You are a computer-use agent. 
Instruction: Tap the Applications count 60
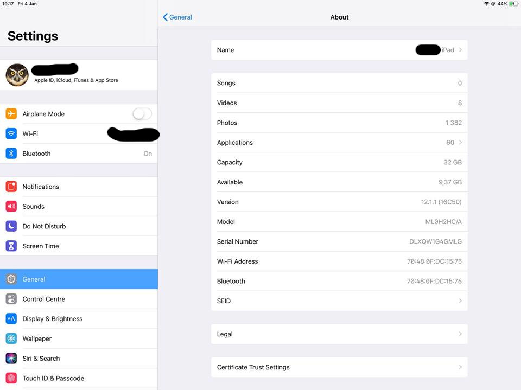pos(450,142)
